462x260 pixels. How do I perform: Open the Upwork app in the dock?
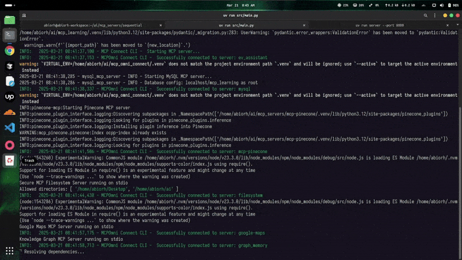tap(10, 97)
